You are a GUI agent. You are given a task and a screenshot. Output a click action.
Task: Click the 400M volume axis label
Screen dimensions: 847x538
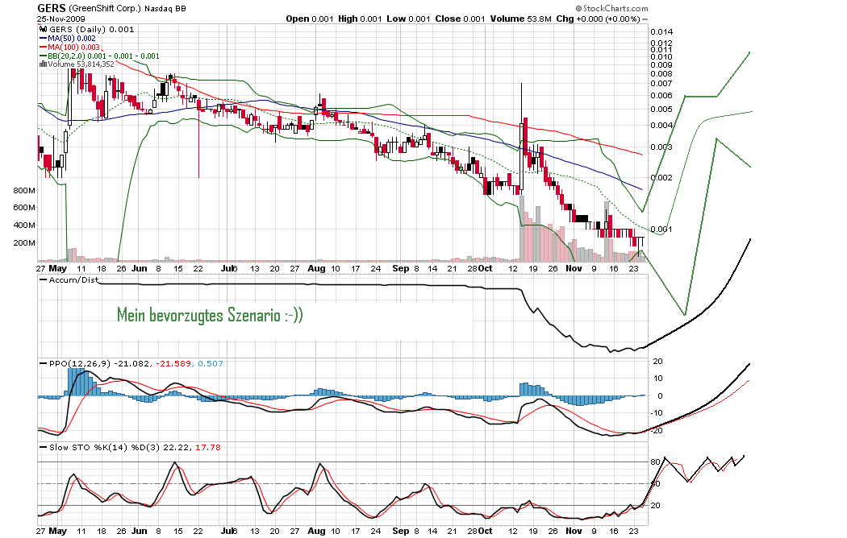24,226
